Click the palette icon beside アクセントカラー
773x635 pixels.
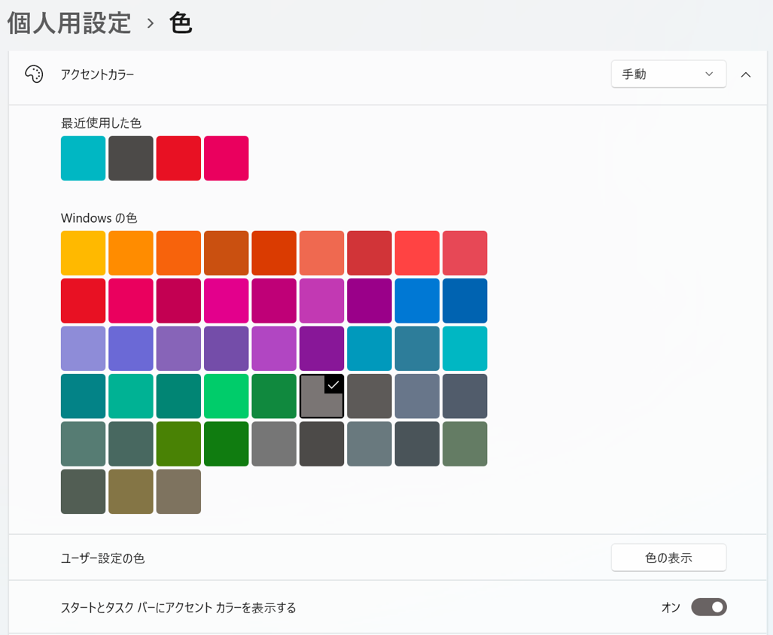[x=35, y=74]
